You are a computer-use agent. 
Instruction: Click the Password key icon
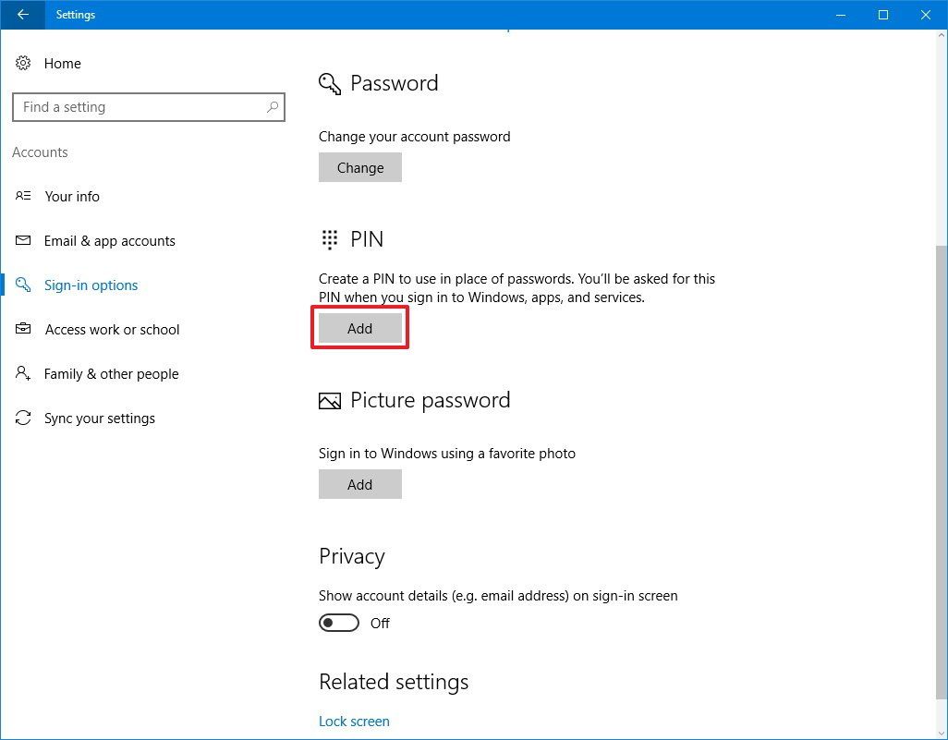point(329,82)
